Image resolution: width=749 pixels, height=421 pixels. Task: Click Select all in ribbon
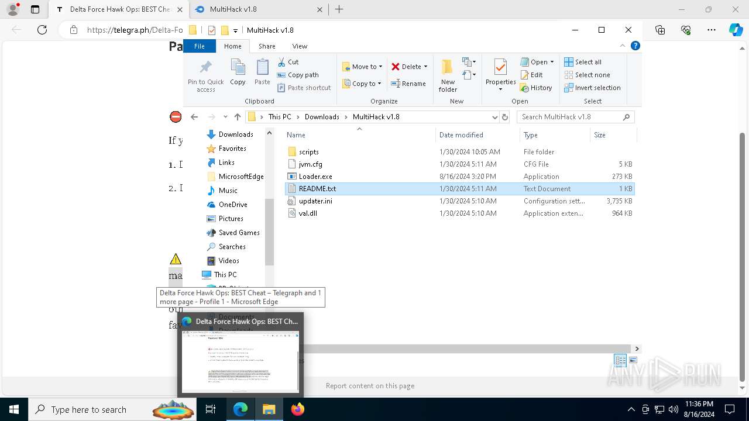(583, 62)
